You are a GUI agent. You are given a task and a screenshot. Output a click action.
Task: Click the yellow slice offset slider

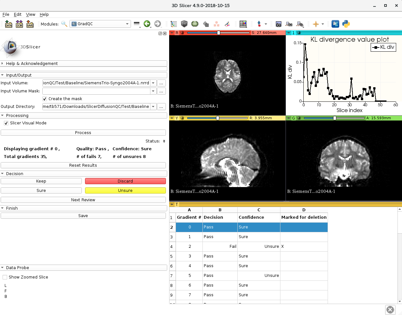(x=217, y=118)
